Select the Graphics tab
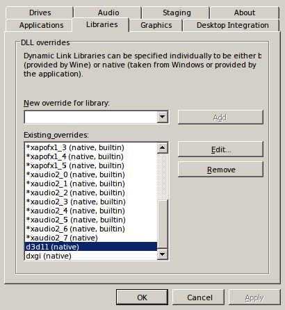The image size is (285, 310). click(156, 25)
